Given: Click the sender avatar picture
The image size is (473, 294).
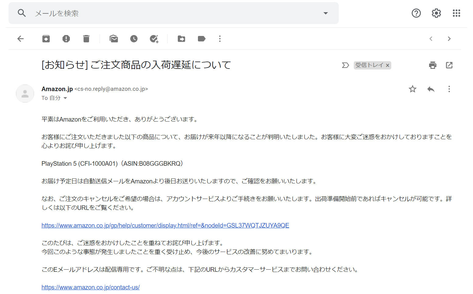Looking at the screenshot, I should 25,94.
